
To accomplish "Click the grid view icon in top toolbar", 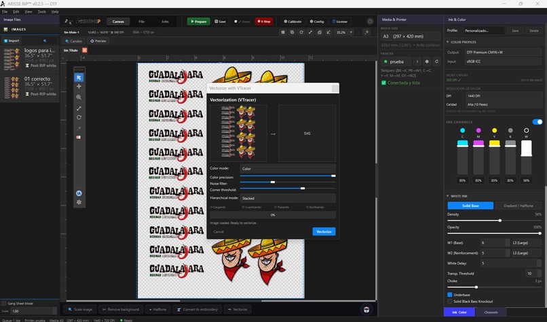I will 283,32.
